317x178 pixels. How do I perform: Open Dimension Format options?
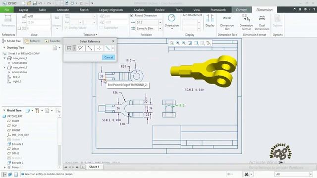click(x=246, y=22)
